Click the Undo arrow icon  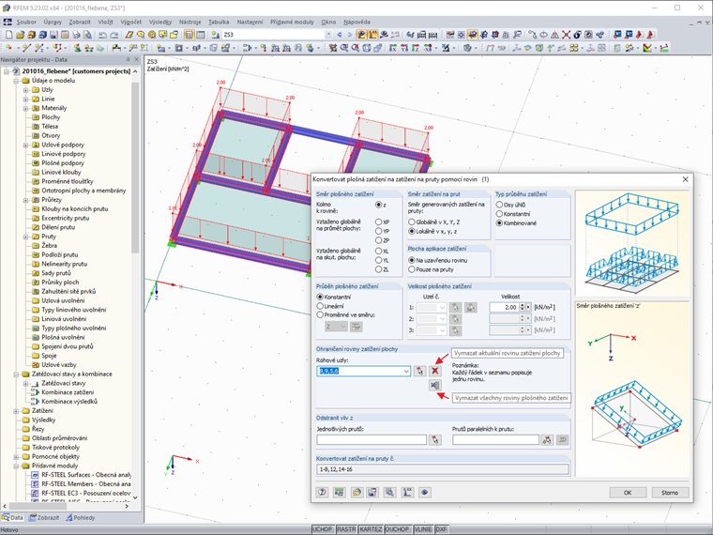click(x=103, y=35)
